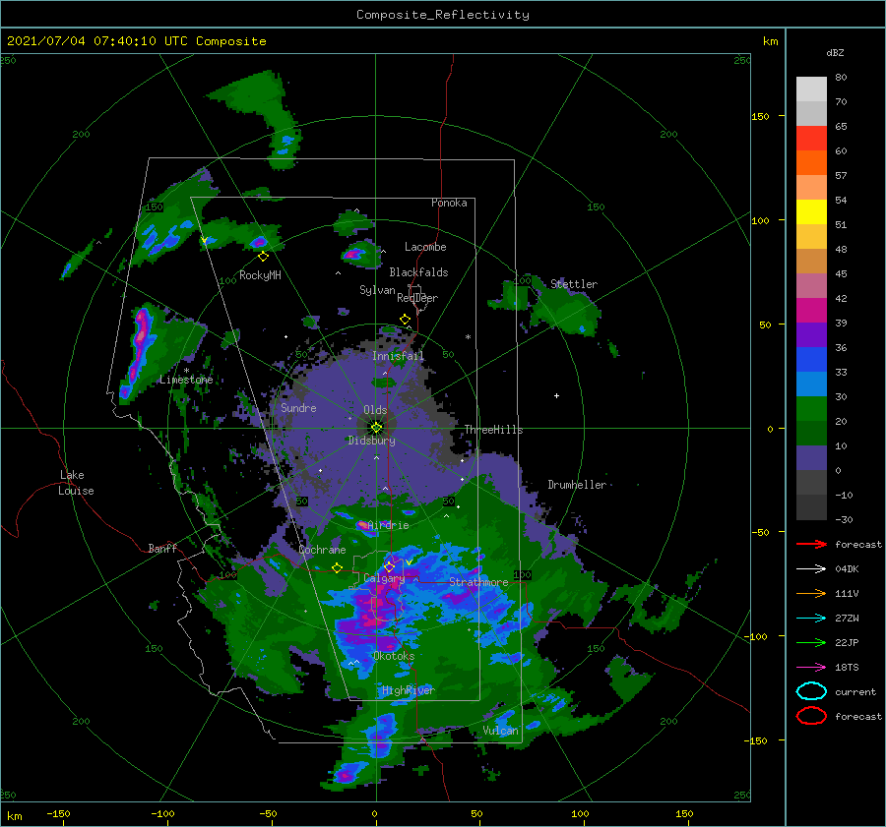Click the radar site marker near Olds
The image size is (886, 827).
click(376, 428)
